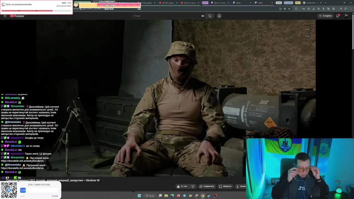Screen dimensions: 354x199
Task: Click the donation goal 2270 progress bar
Action: click(x=39, y=190)
